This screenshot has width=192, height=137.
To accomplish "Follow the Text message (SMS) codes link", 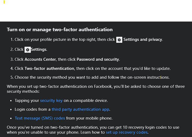I will click(x=40, y=118).
